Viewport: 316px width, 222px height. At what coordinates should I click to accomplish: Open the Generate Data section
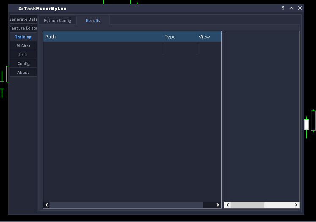coord(23,19)
